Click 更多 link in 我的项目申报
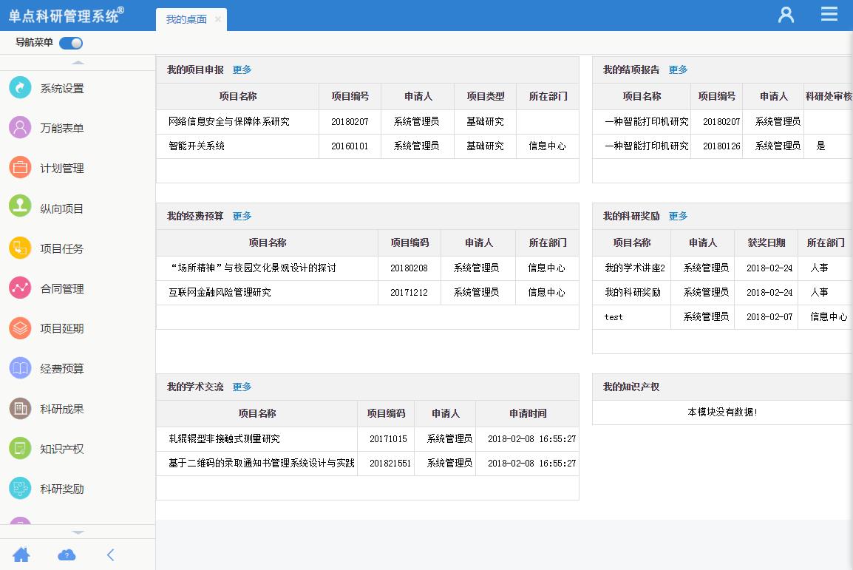The width and height of the screenshot is (853, 570). (x=242, y=69)
